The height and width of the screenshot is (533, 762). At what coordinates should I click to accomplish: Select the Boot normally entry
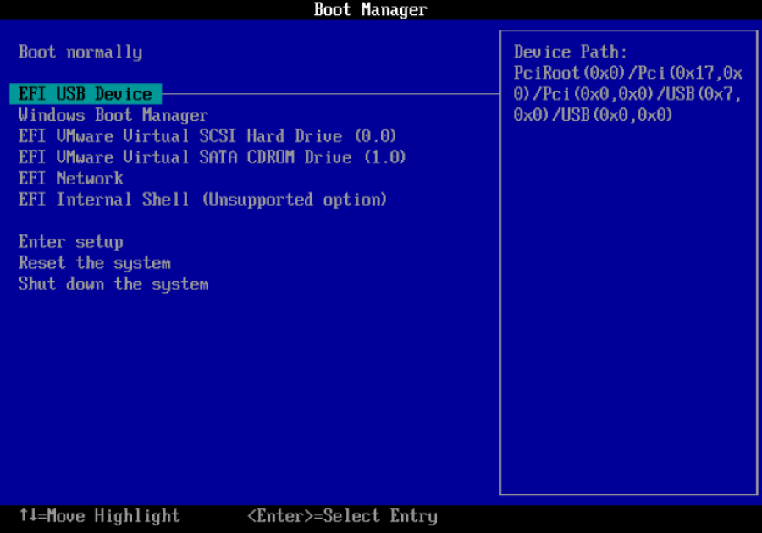80,52
